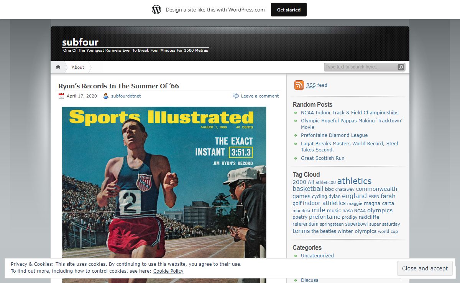This screenshot has width=460, height=283.
Task: Select the 'NCAA' tag in tag cloud
Action: [360, 211]
